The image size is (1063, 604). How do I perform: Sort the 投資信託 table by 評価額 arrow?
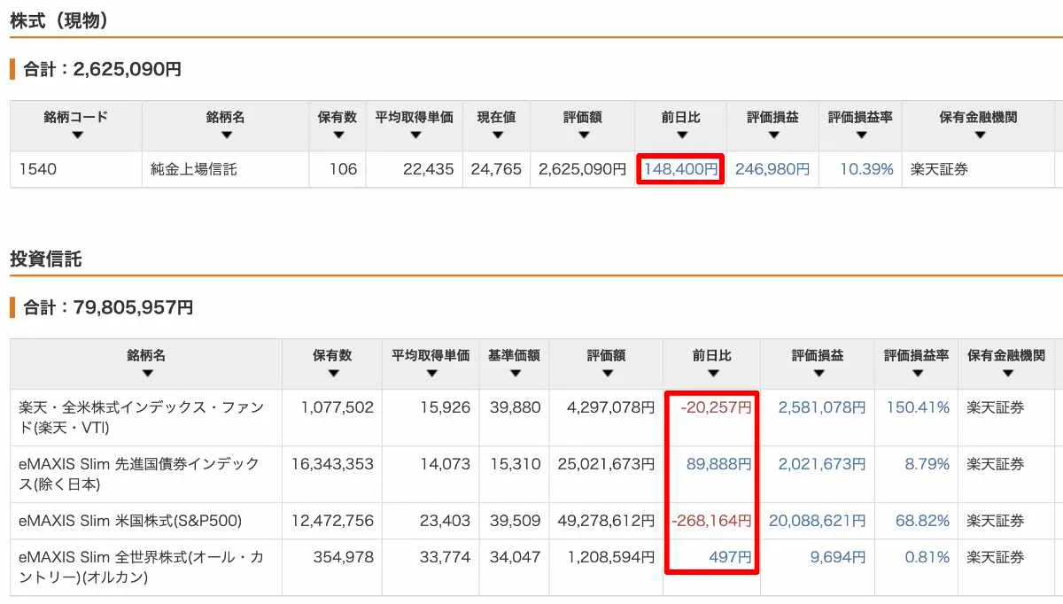click(x=606, y=374)
